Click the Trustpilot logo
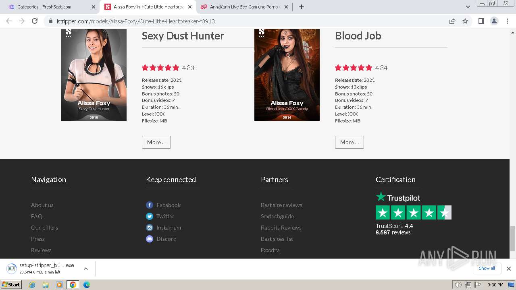Viewport: 516px width, 290px height. [x=398, y=197]
